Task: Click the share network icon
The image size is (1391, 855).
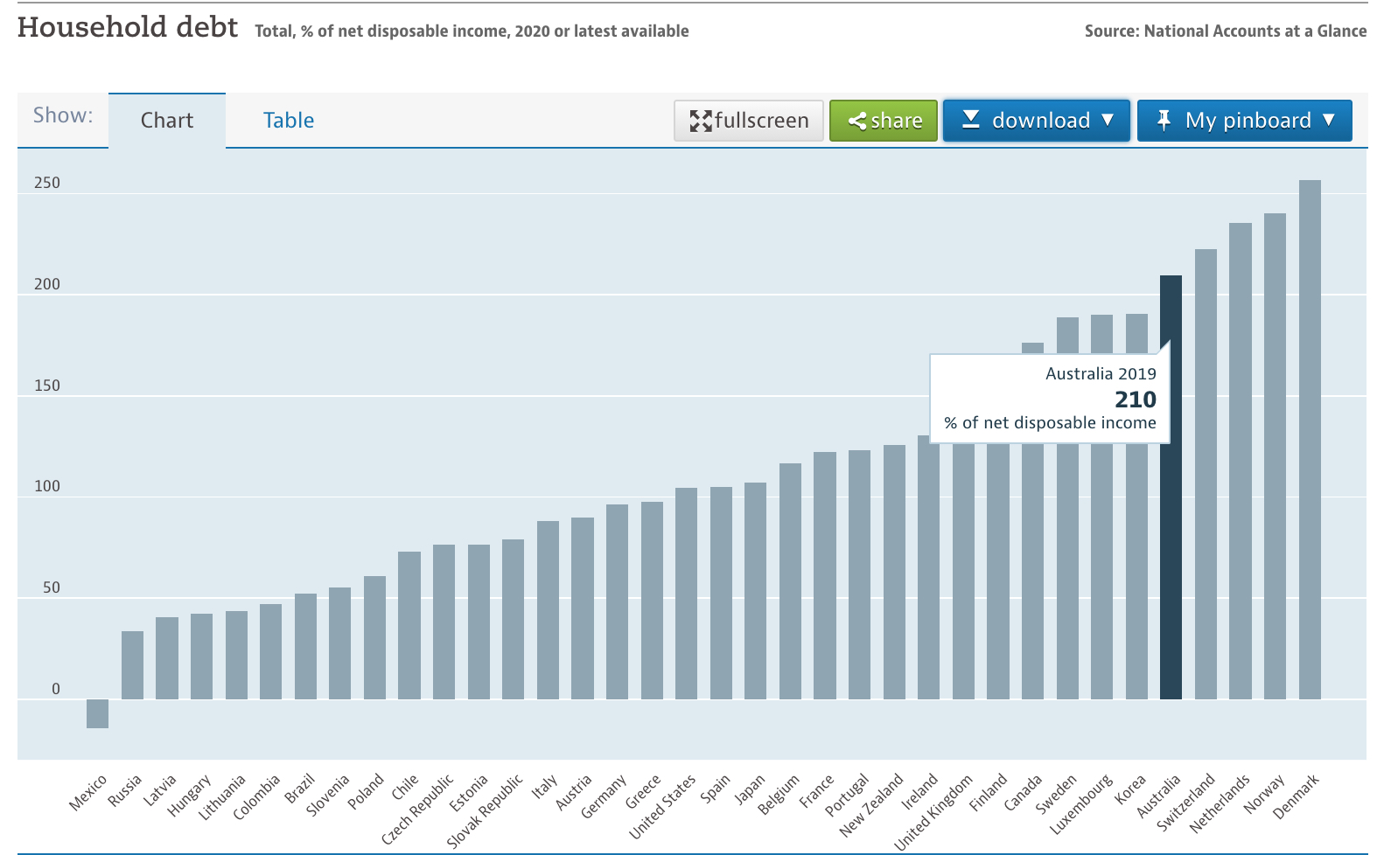Action: pos(856,122)
